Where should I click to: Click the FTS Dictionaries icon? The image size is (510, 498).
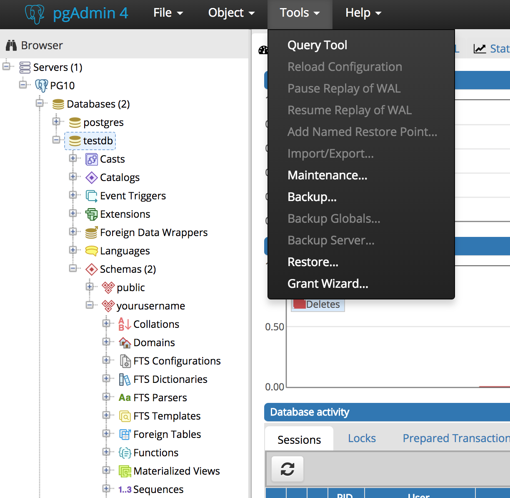[125, 380]
